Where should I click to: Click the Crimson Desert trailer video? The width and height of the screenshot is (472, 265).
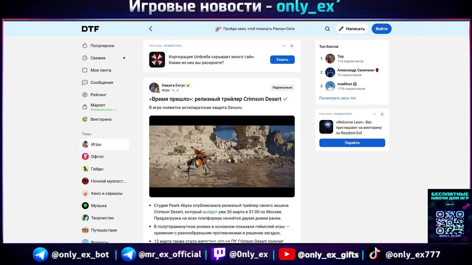(222, 156)
